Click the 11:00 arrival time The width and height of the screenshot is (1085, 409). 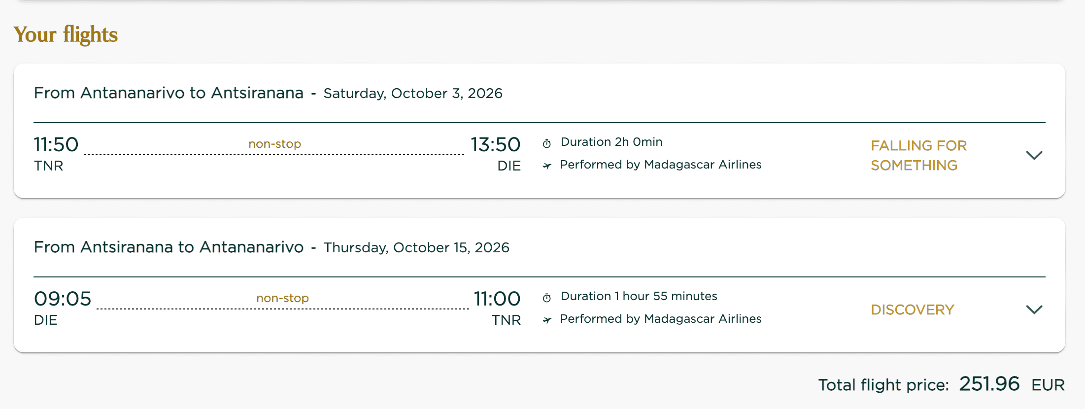coord(497,299)
